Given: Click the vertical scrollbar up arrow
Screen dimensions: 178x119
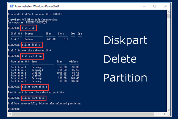Looking at the screenshot, I should pos(169,12).
